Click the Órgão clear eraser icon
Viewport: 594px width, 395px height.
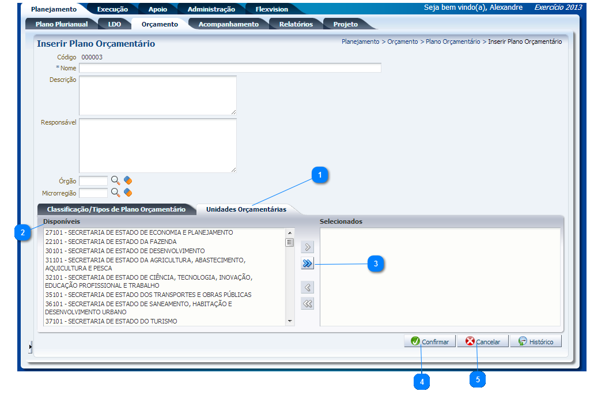coord(128,180)
